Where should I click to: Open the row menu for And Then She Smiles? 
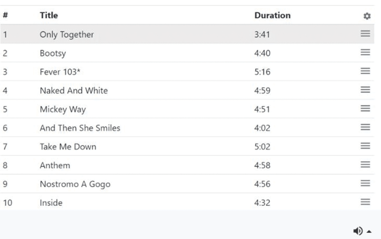point(365,127)
